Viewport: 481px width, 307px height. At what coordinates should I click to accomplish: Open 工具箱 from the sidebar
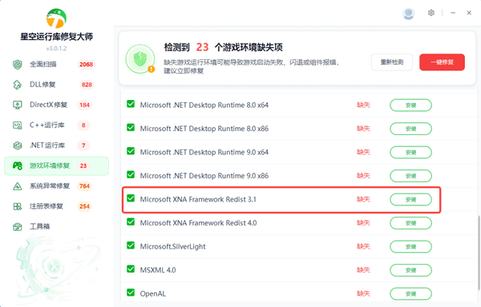click(56, 226)
